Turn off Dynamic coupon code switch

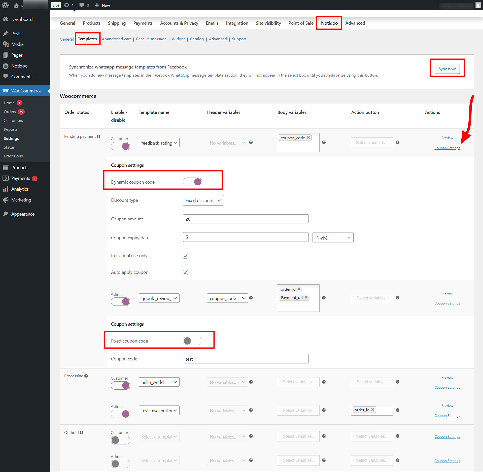click(192, 182)
